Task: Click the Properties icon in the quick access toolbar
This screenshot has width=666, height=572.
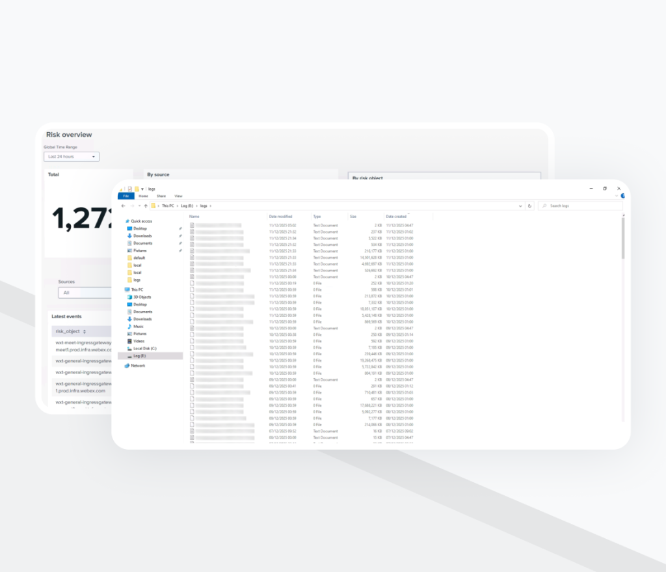Action: tap(130, 189)
